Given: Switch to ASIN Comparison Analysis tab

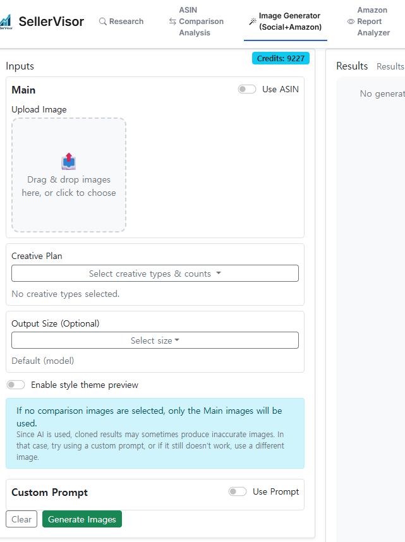Looking at the screenshot, I should 201,21.
